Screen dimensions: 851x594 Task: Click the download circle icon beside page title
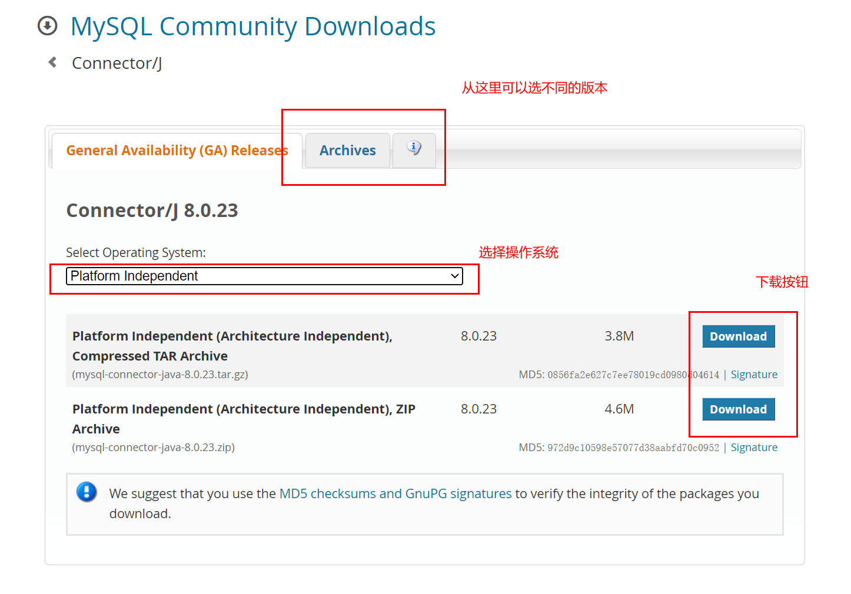pos(48,26)
